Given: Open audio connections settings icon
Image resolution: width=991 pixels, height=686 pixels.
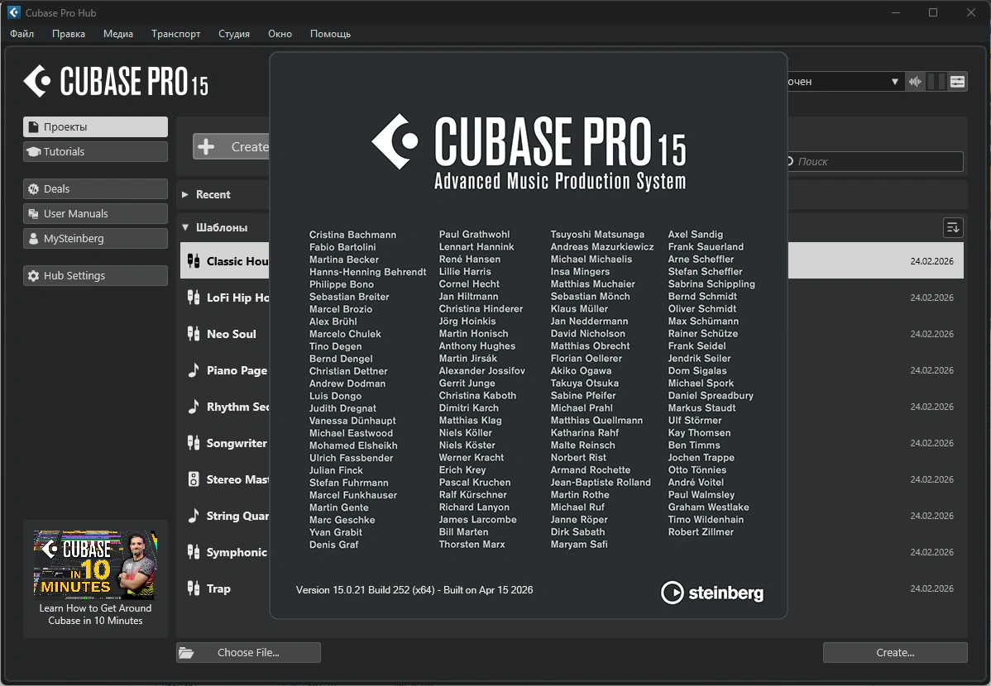Looking at the screenshot, I should tap(958, 82).
